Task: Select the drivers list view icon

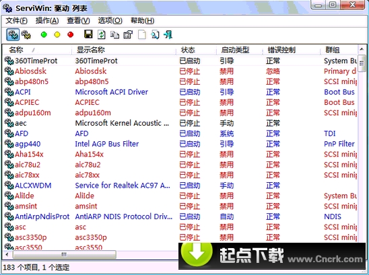Action: click(x=13, y=35)
